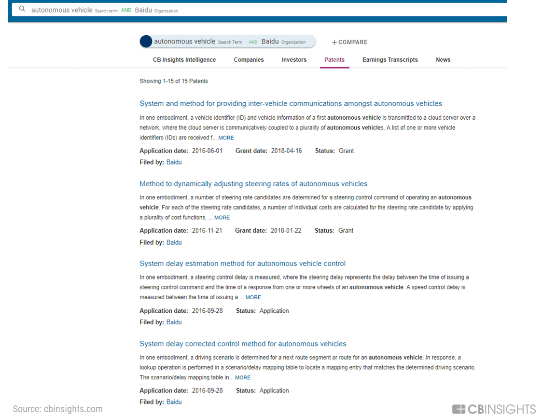
Task: Open System delay estimation method patent
Action: 243,264
